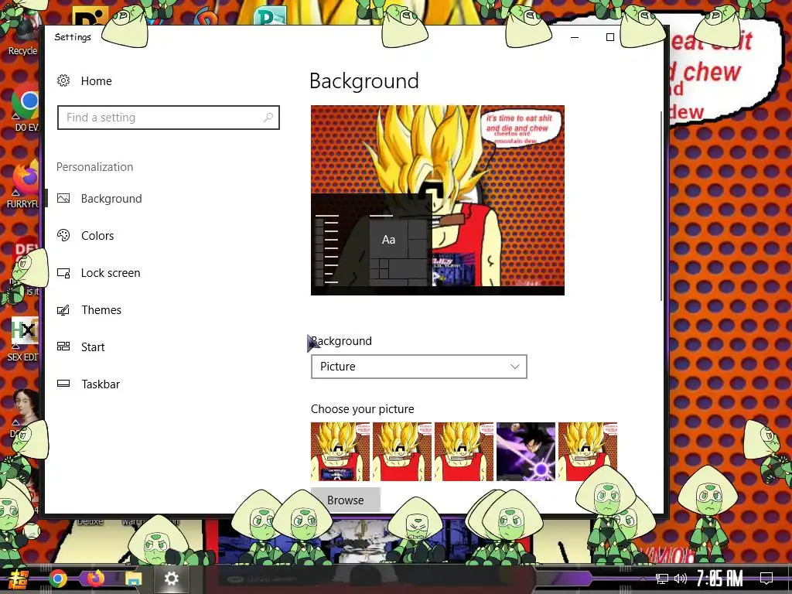
Task: Click the background preview image
Action: (438, 200)
